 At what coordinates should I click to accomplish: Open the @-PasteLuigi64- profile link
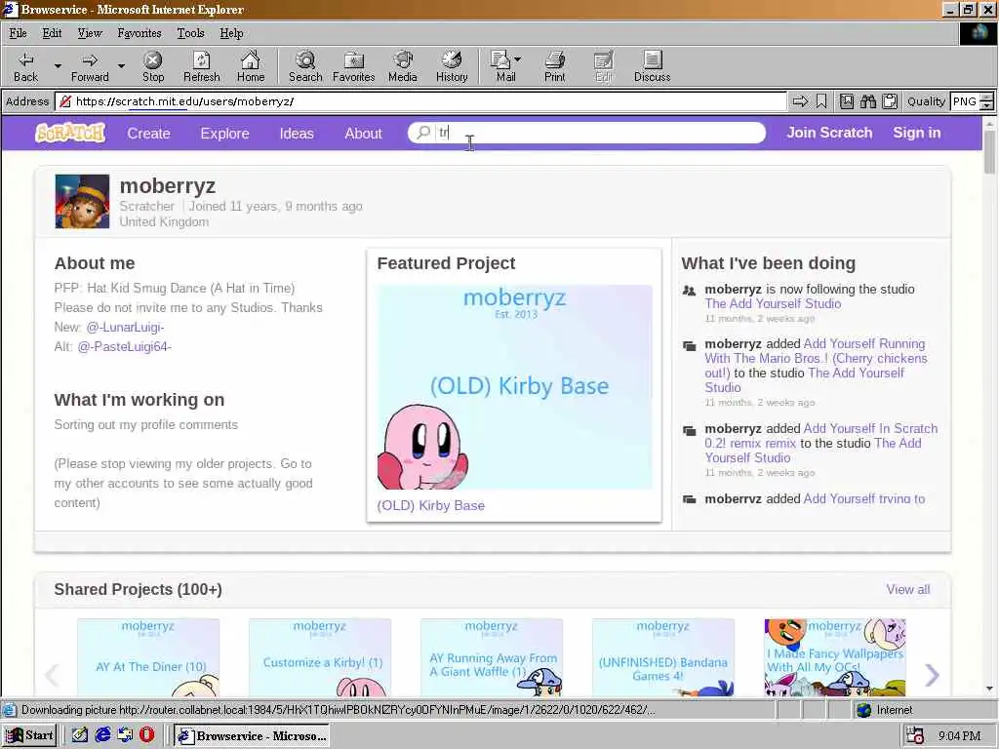(x=124, y=346)
